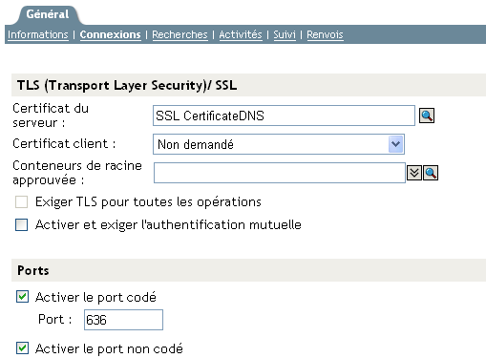Open the Activités link
Viewport: 486px width, 358px height.
click(241, 34)
